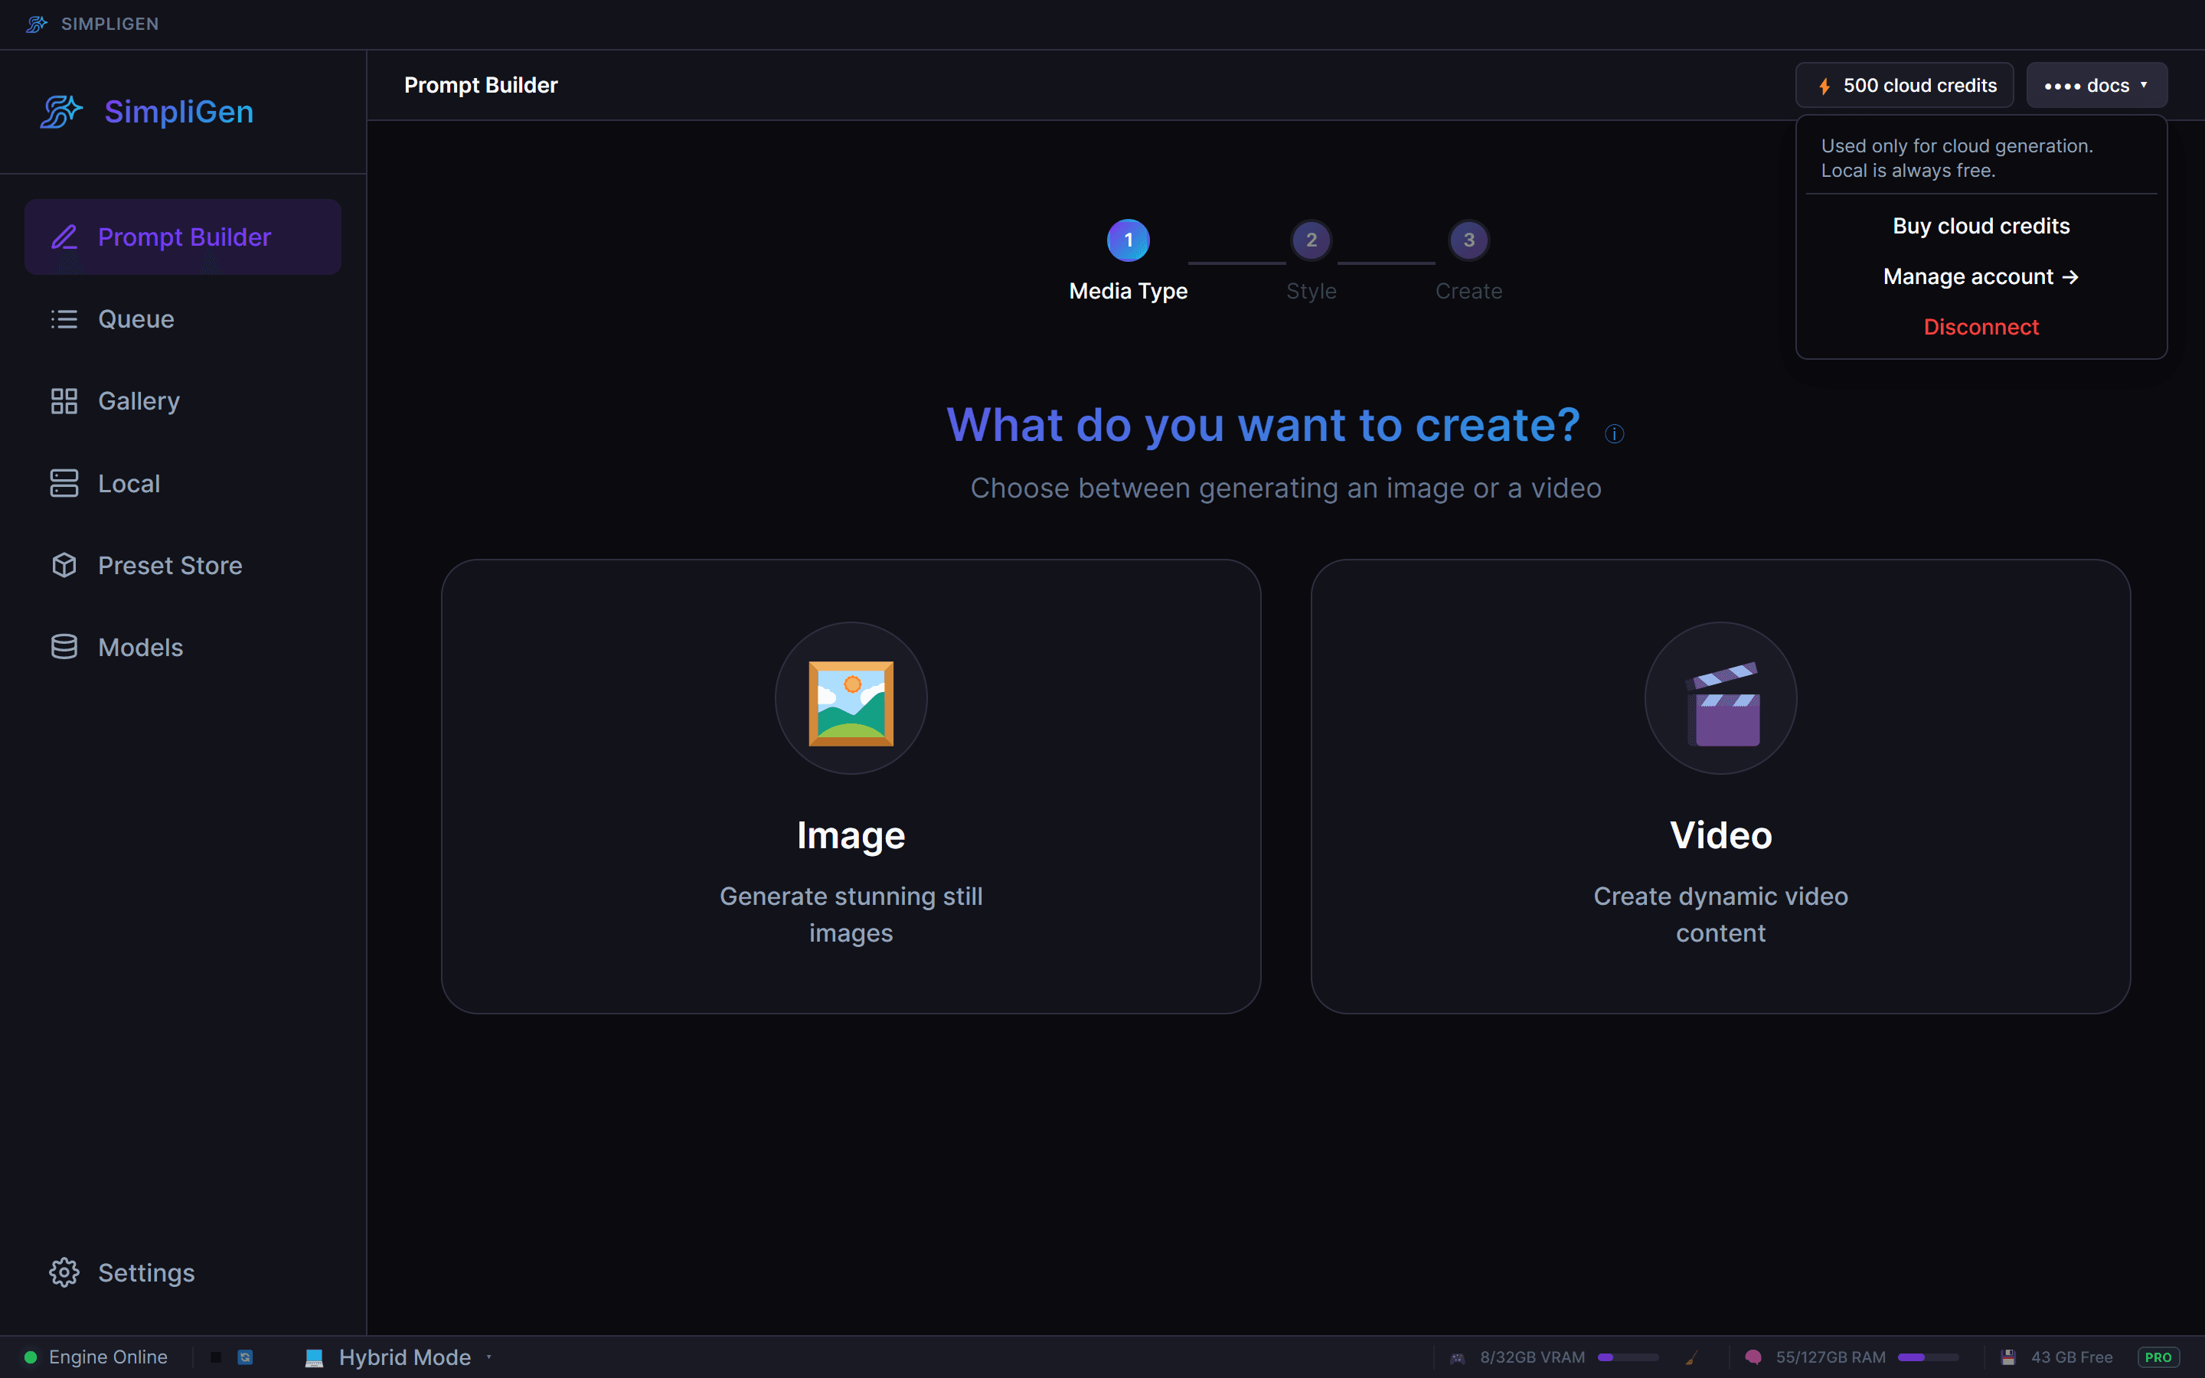2205x1378 pixels.
Task: Open the Queue page
Action: pyautogui.click(x=182, y=319)
